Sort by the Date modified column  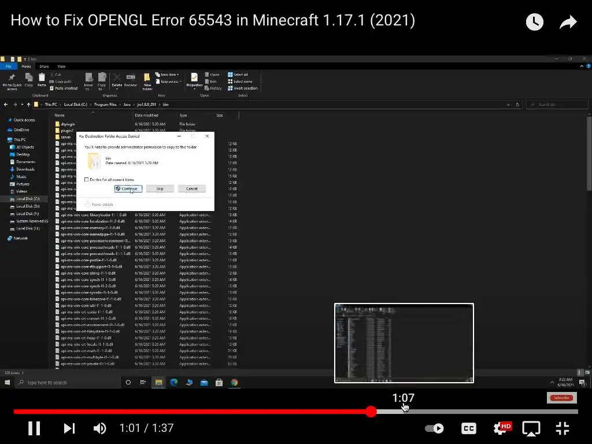[146, 116]
